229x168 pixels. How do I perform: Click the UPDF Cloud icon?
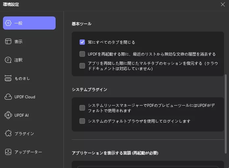pos(8,97)
